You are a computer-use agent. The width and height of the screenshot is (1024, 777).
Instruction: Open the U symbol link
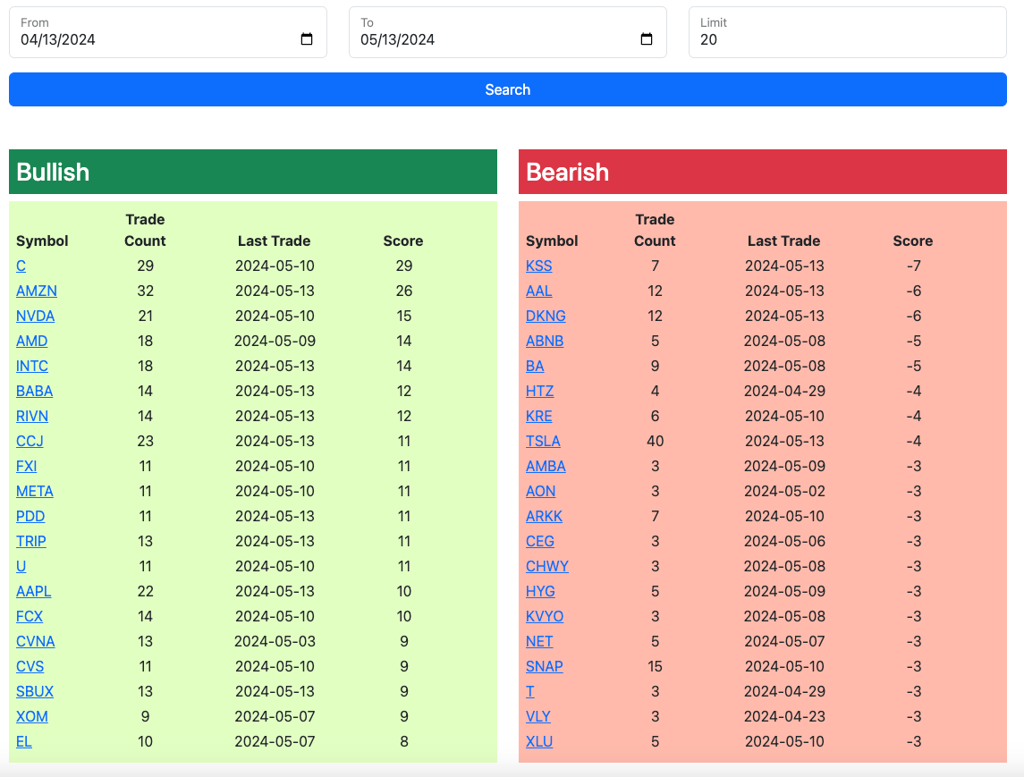pos(21,567)
